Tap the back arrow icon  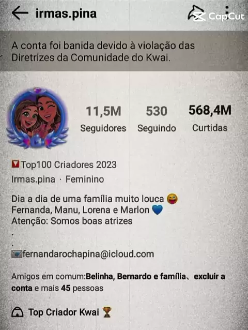20,13
